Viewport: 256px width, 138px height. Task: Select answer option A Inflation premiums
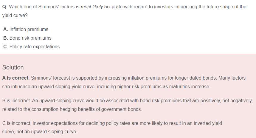click(x=26, y=30)
